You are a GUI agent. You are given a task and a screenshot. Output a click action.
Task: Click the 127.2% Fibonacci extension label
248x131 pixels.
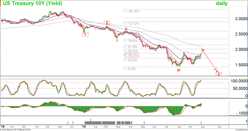pos(131,23)
